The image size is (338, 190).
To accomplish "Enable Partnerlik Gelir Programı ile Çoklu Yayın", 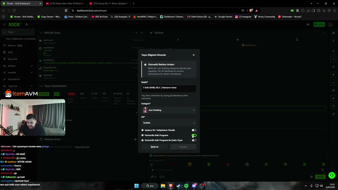I will 194,140.
